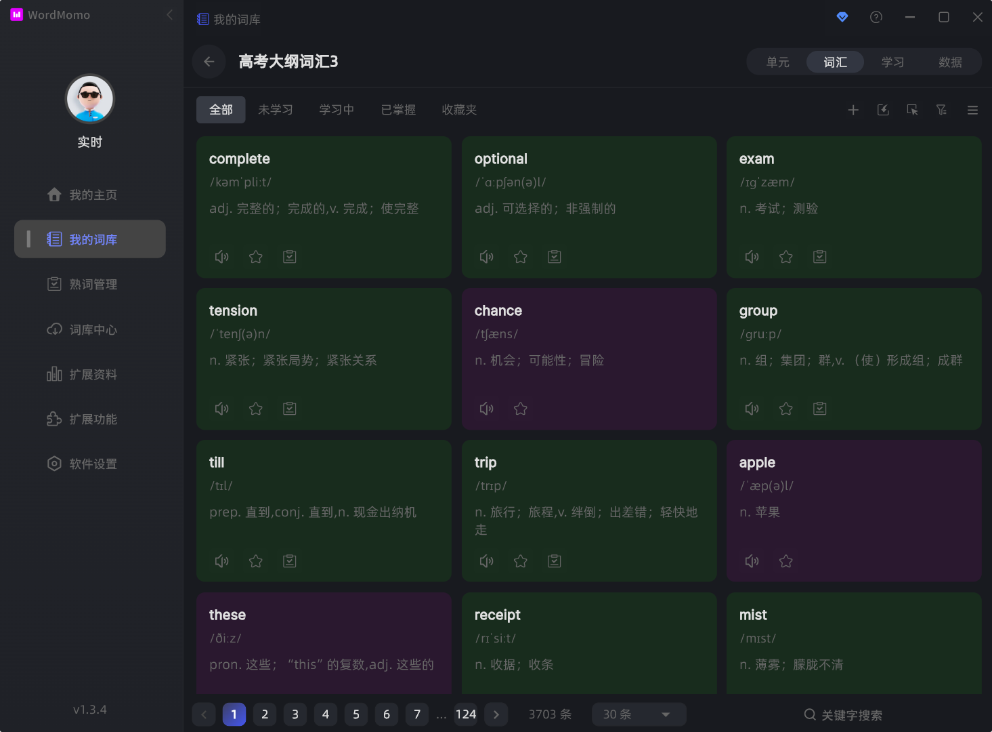This screenshot has height=732, width=992.
Task: Mark trip as mastered word
Action: click(555, 561)
